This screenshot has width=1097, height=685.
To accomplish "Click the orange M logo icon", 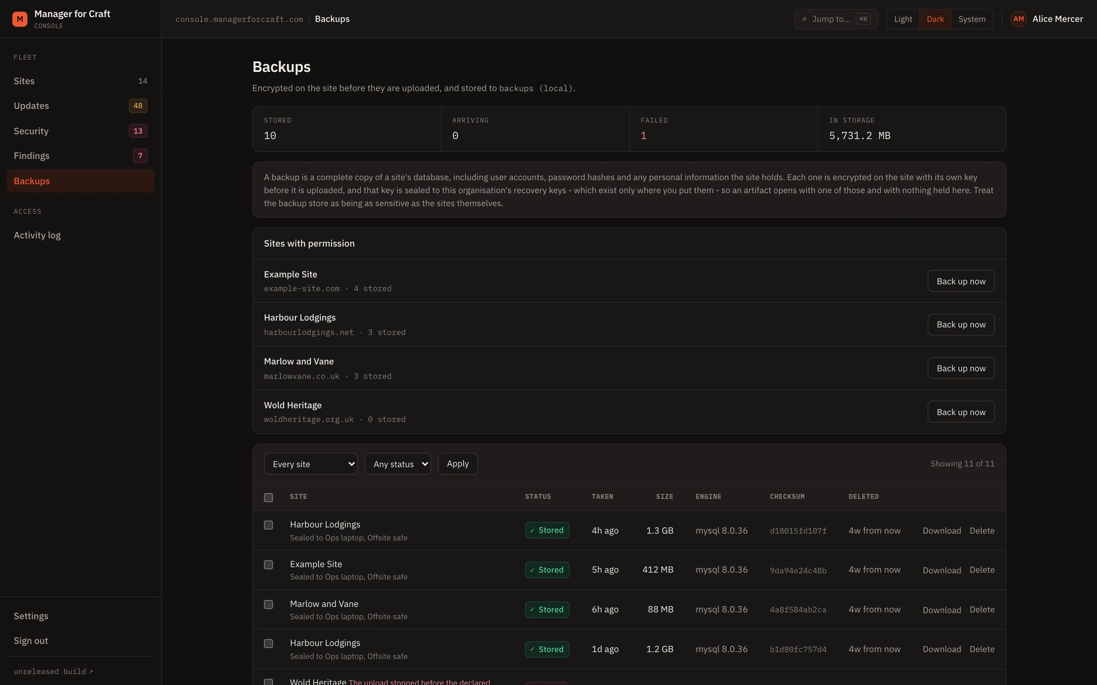I will [x=20, y=19].
